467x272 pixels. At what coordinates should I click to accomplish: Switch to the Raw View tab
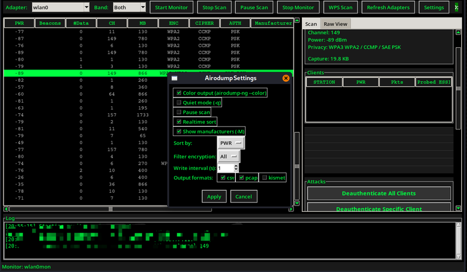(335, 24)
